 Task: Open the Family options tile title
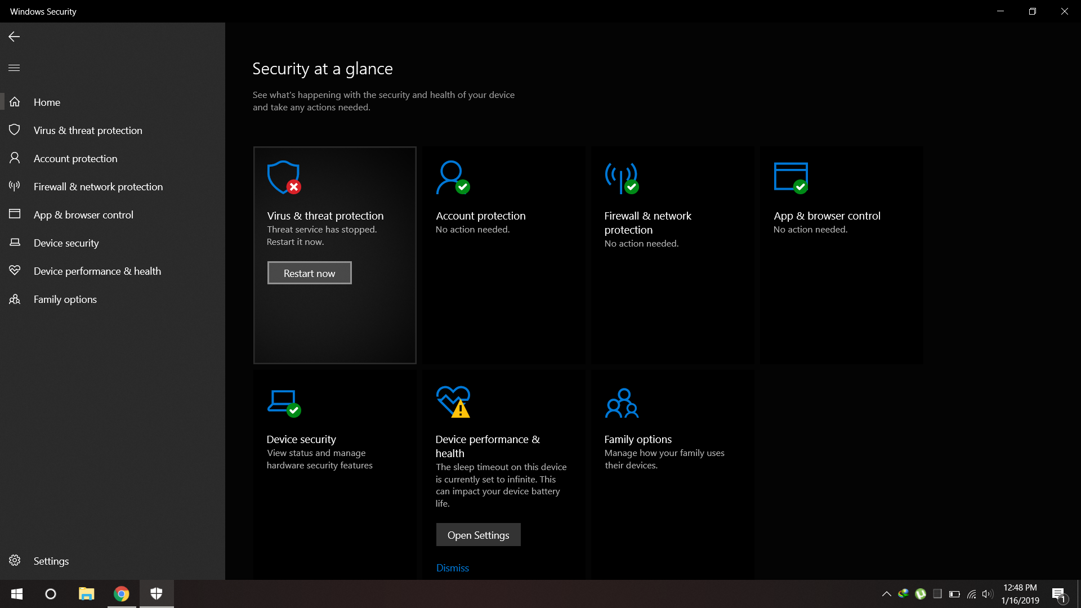coord(638,439)
